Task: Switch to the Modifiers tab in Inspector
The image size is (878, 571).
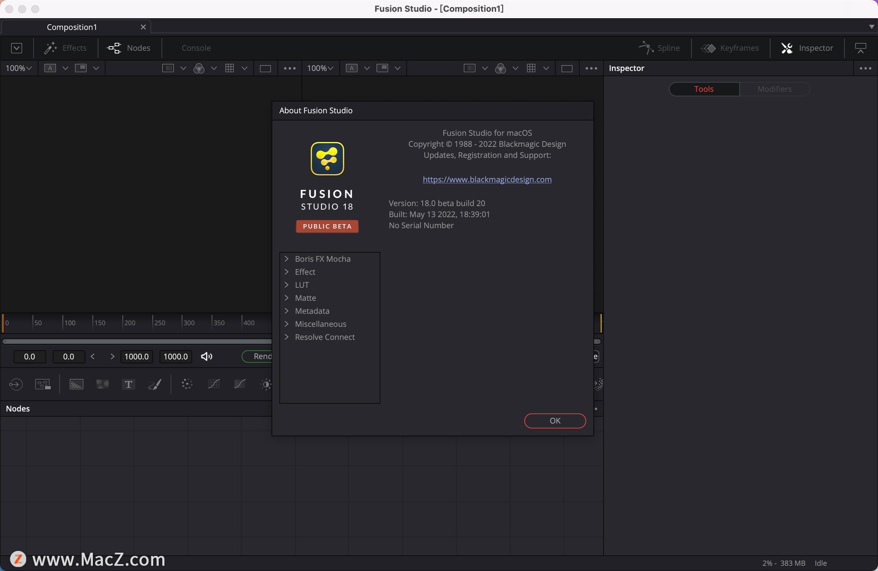Action: pos(774,89)
